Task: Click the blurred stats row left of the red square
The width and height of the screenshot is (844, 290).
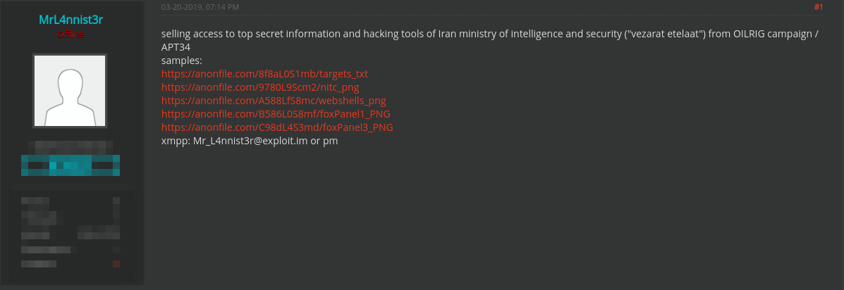Action: (39, 264)
